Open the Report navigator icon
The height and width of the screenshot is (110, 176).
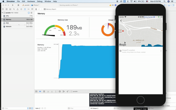32,9
